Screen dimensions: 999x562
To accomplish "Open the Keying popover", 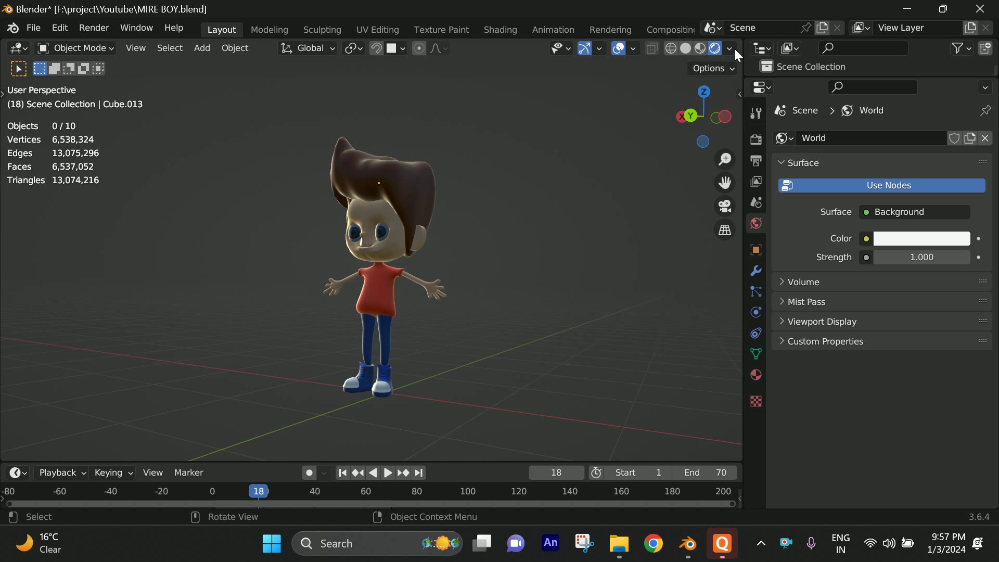I will pyautogui.click(x=113, y=472).
